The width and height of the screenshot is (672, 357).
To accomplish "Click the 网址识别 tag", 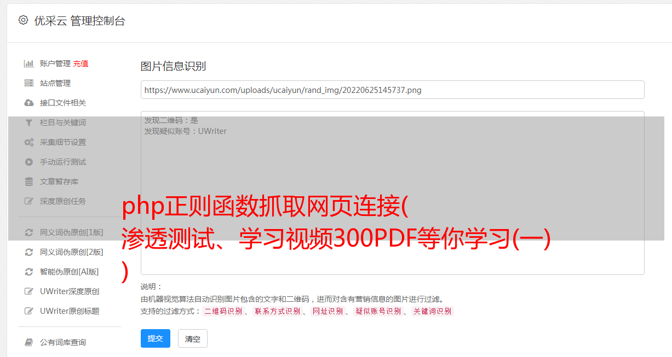I will (x=328, y=311).
